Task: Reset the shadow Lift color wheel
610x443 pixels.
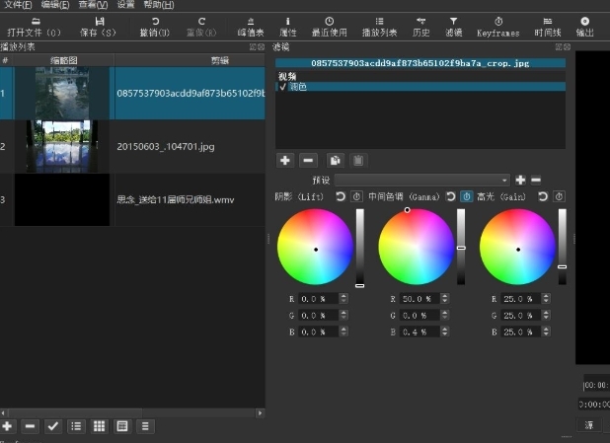Action: pos(341,196)
